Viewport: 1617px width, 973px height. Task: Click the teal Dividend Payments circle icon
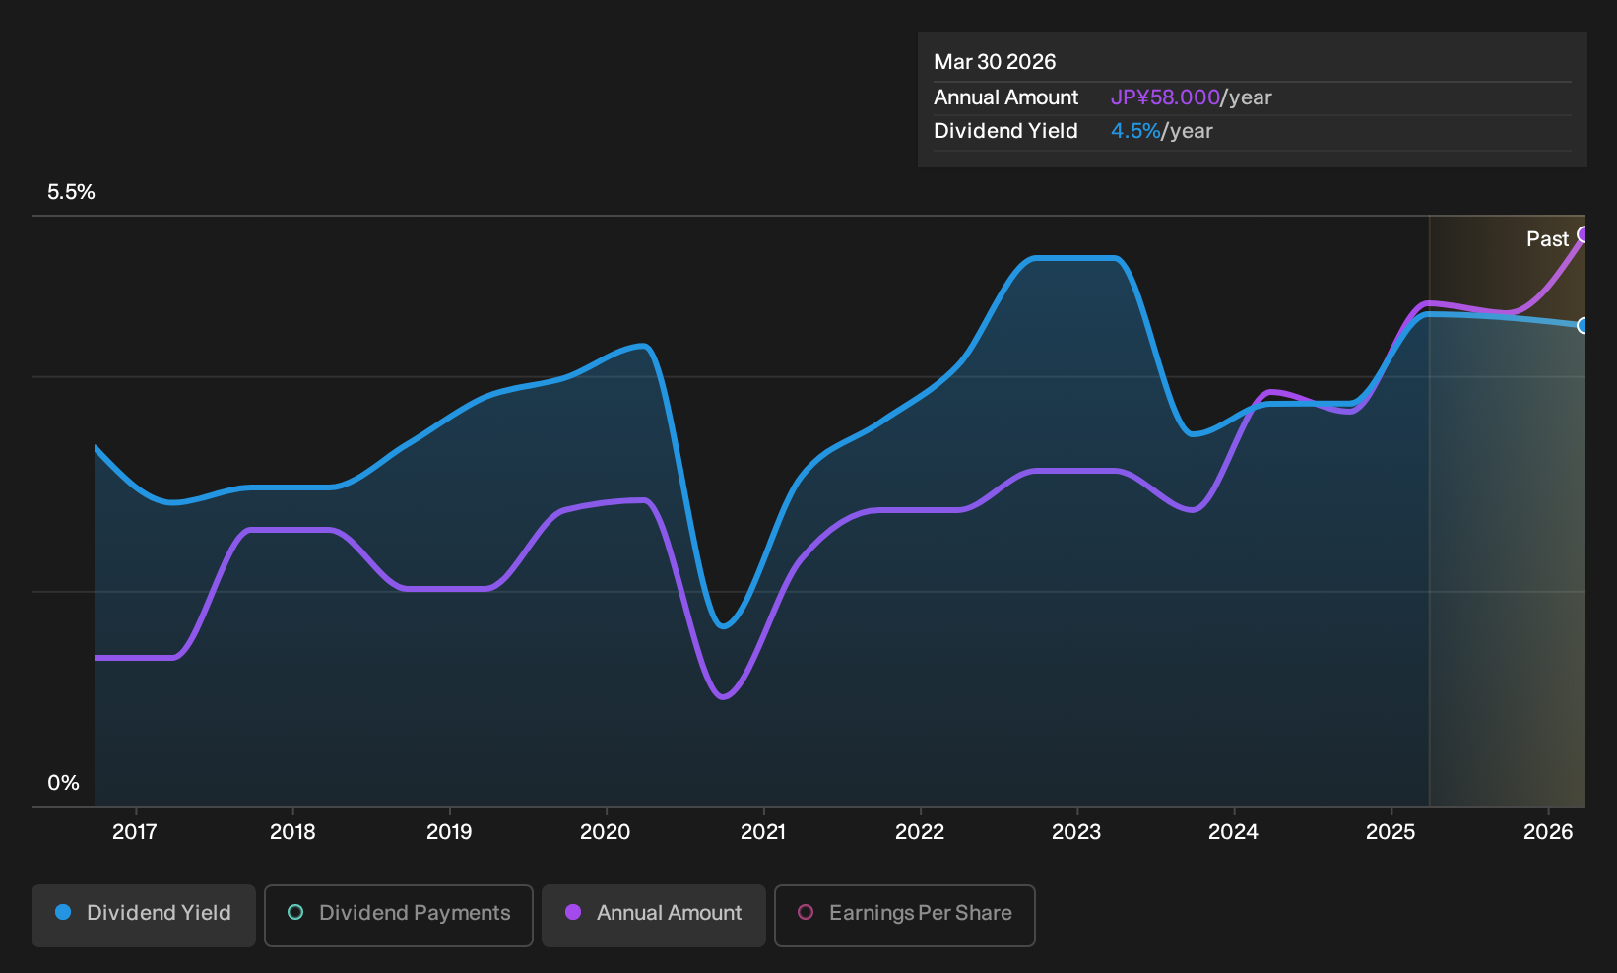pyautogui.click(x=295, y=913)
